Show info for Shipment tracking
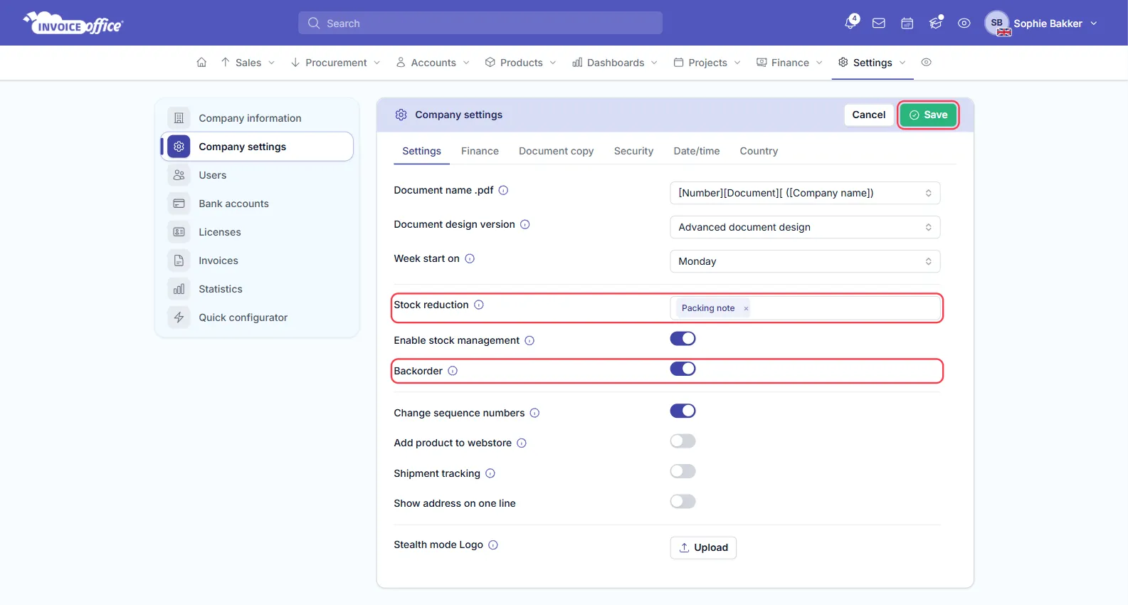 coord(490,473)
